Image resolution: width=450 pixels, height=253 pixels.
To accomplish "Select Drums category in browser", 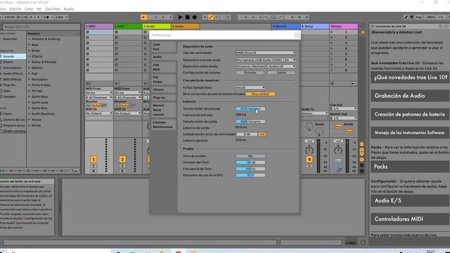I will (x=8, y=62).
